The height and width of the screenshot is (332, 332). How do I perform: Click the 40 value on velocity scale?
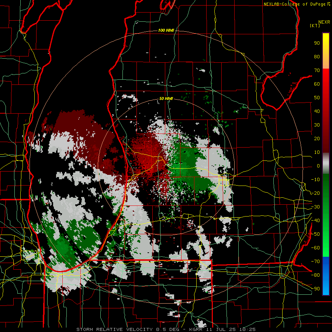pos(317,111)
